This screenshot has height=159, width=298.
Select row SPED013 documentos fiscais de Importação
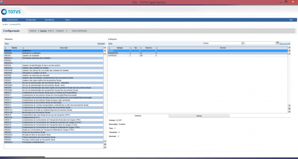pos(54,102)
